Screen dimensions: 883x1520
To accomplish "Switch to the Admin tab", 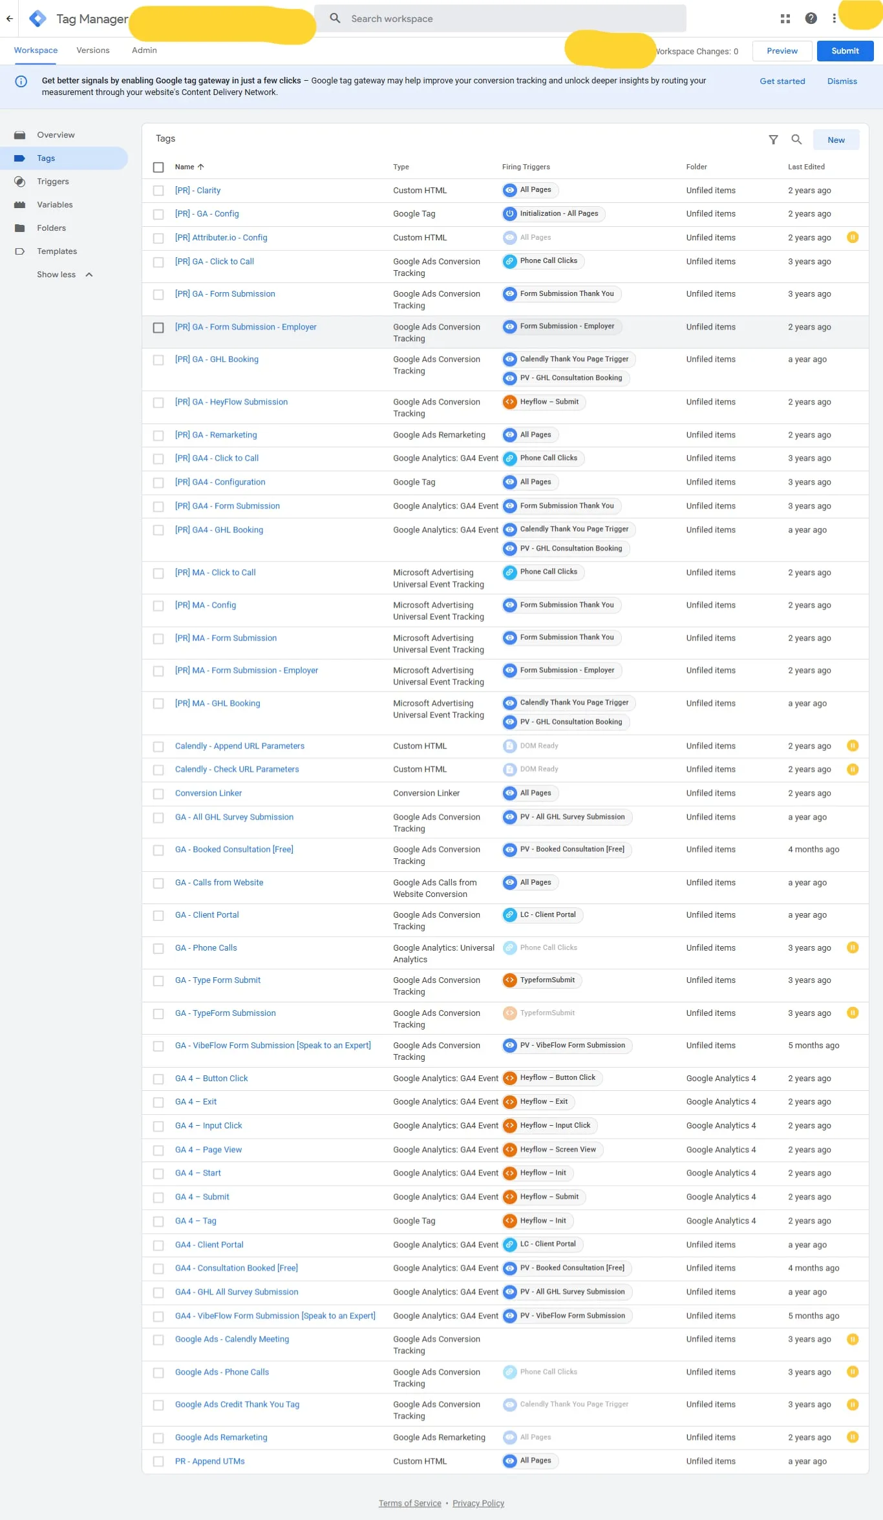I will coord(144,50).
